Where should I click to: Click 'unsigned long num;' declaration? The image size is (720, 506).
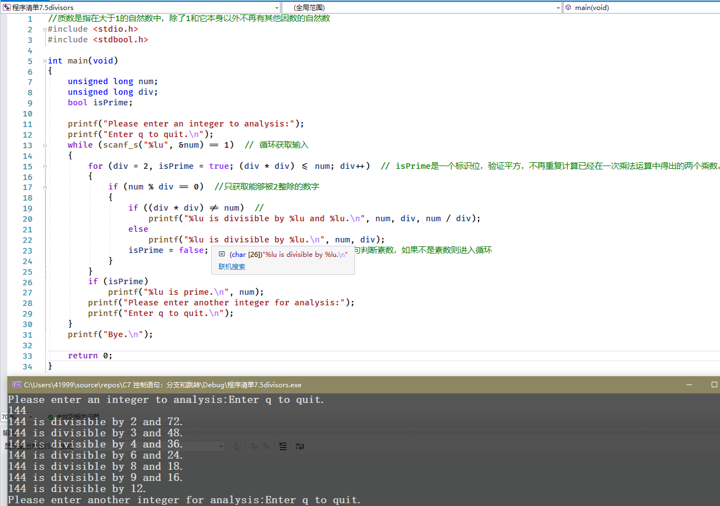click(x=113, y=81)
